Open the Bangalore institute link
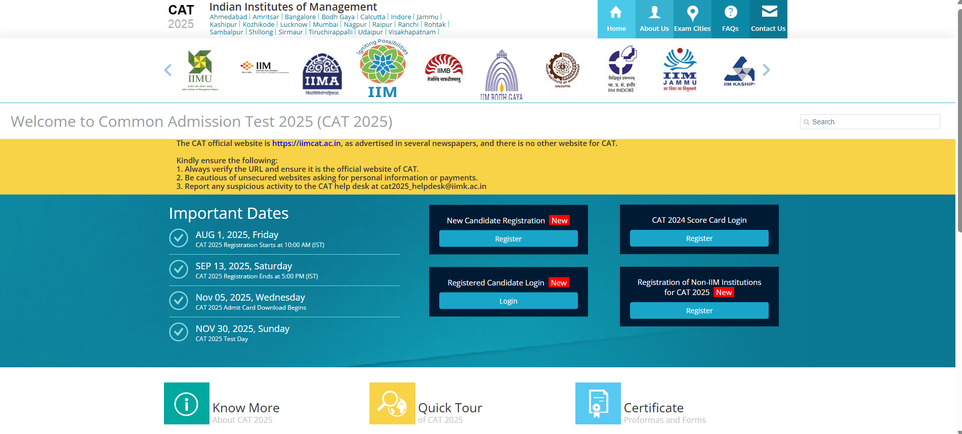The image size is (962, 434). pos(300,17)
